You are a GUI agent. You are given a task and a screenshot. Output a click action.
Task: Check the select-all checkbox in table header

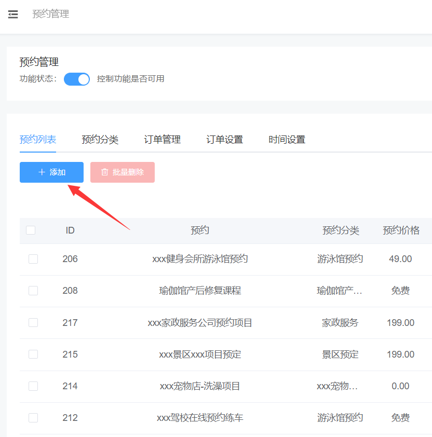(x=31, y=230)
